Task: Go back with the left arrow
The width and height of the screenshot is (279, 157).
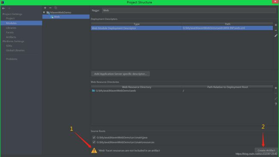Action: pyautogui.click(x=3, y=8)
